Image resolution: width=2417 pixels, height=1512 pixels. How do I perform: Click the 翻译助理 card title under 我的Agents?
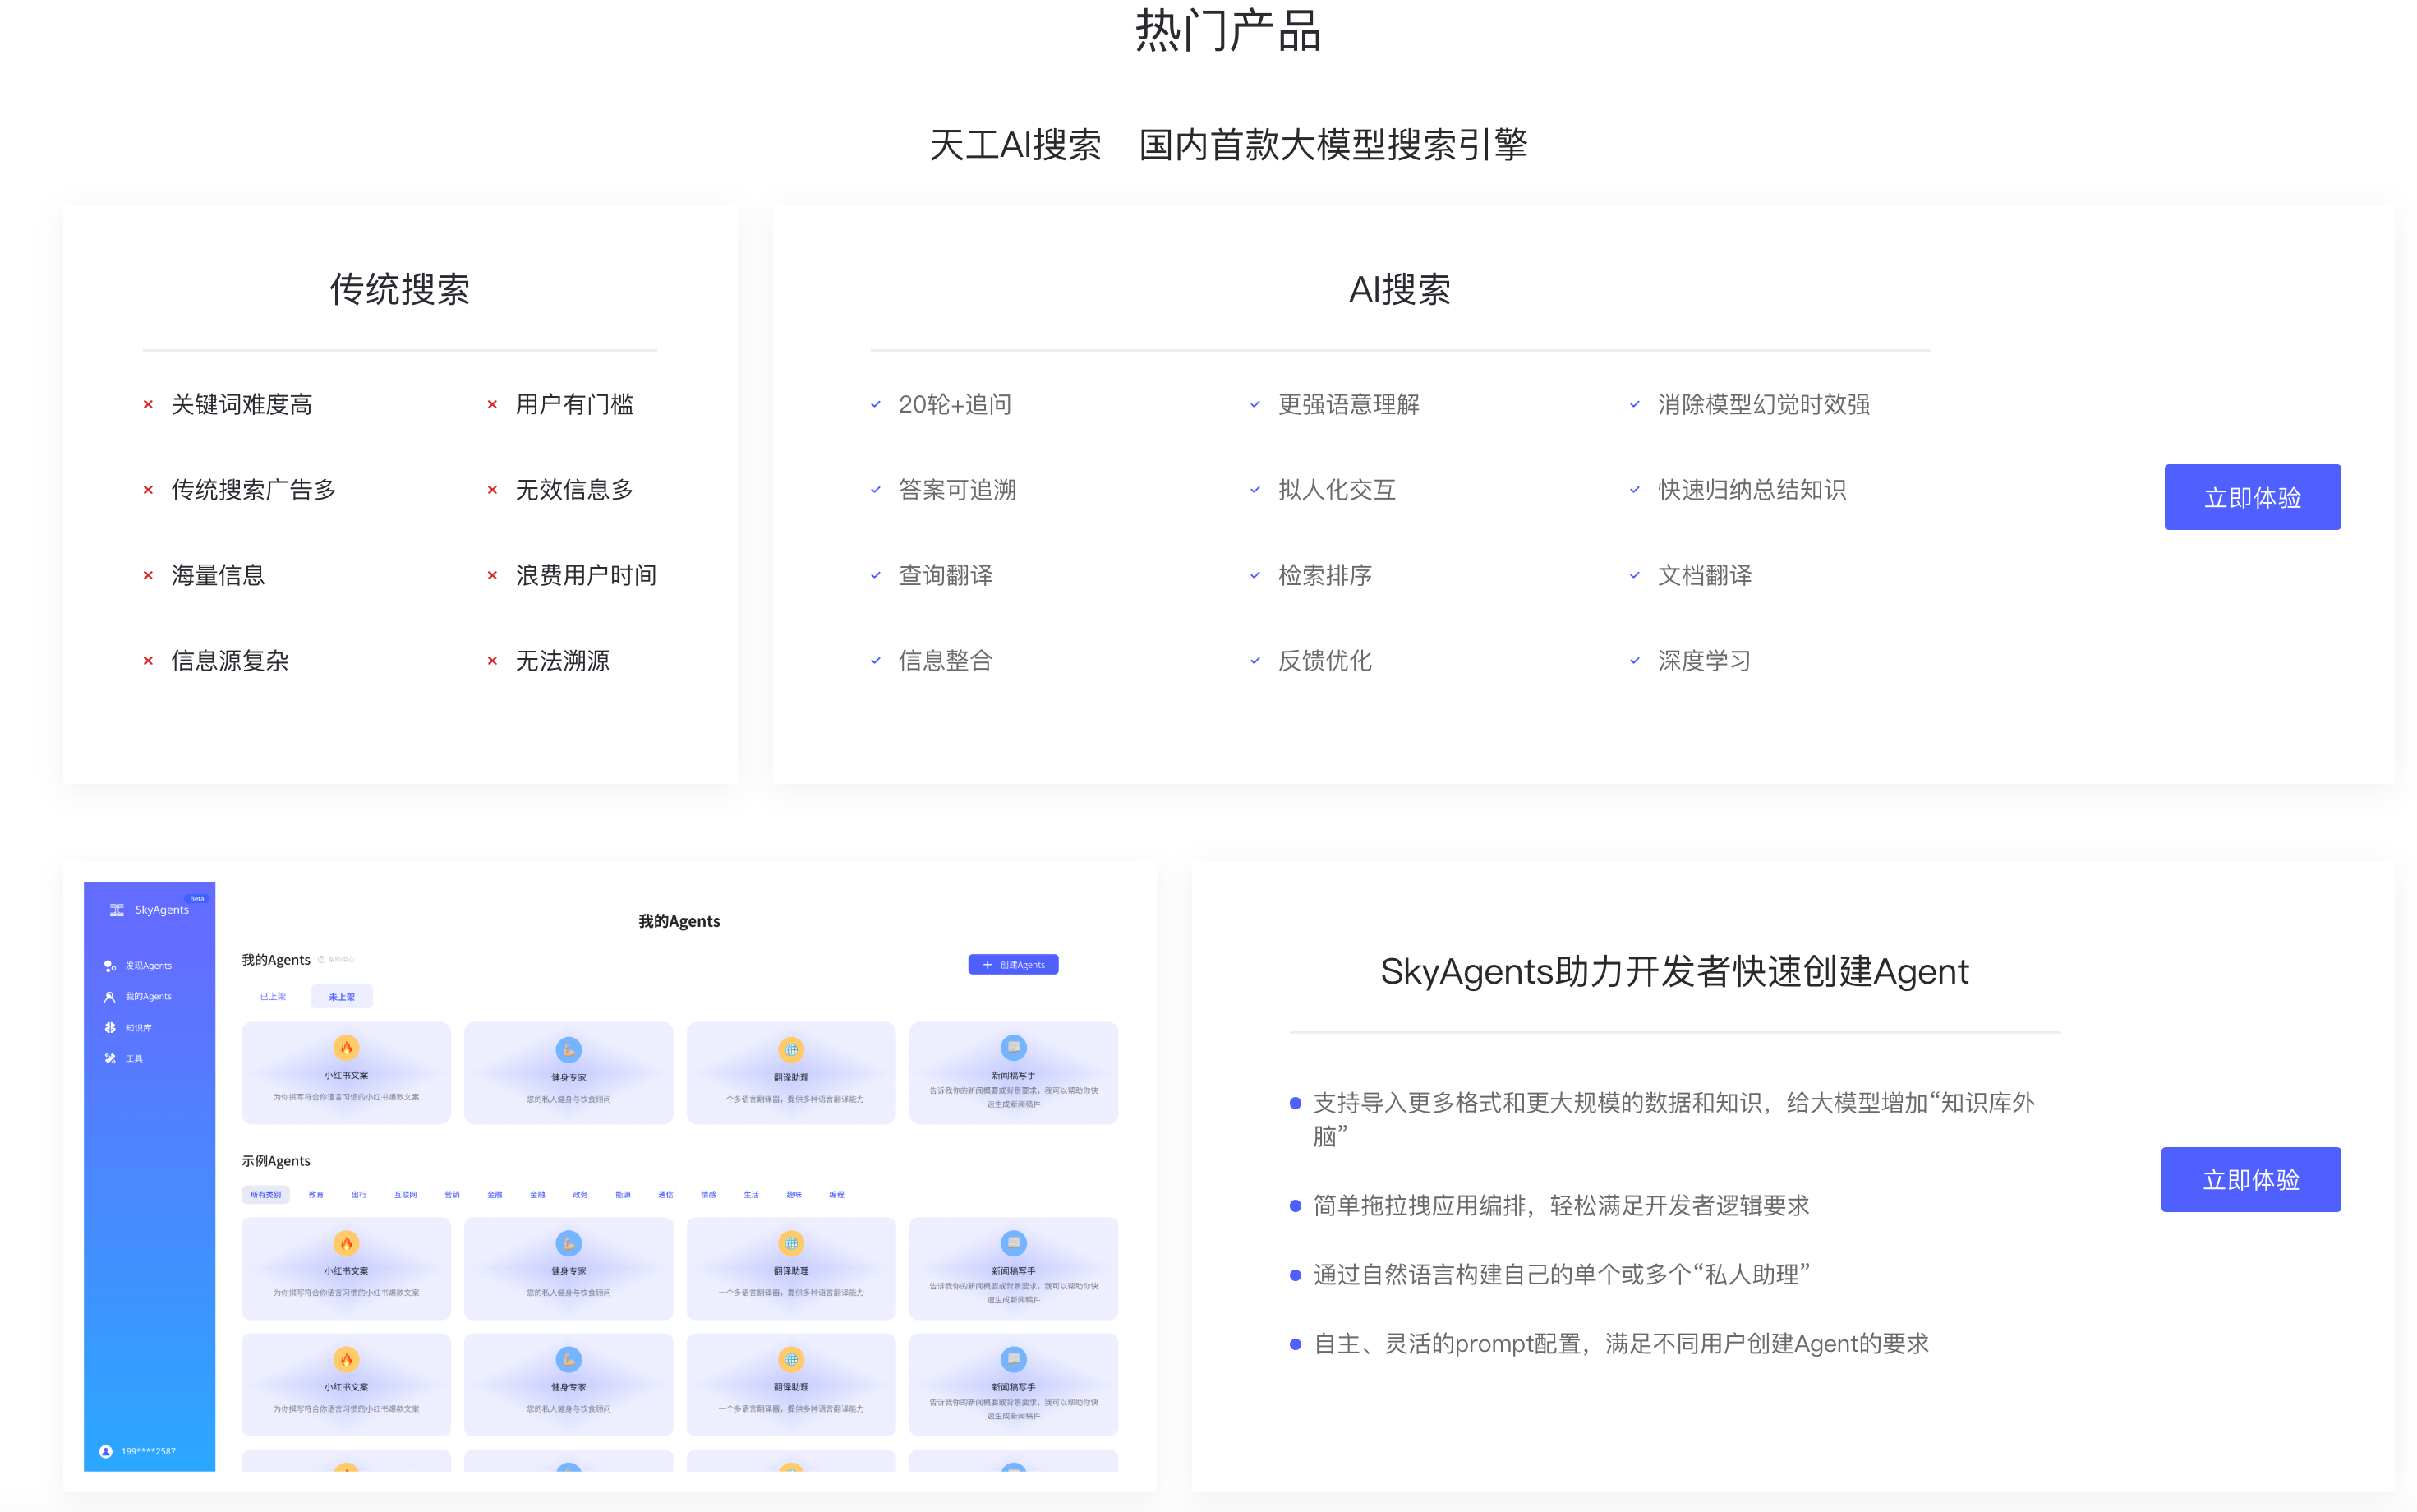(x=792, y=1078)
